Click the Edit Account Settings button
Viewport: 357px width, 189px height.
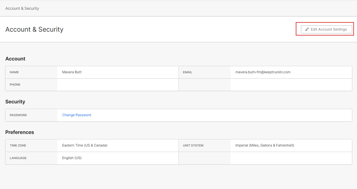(326, 29)
